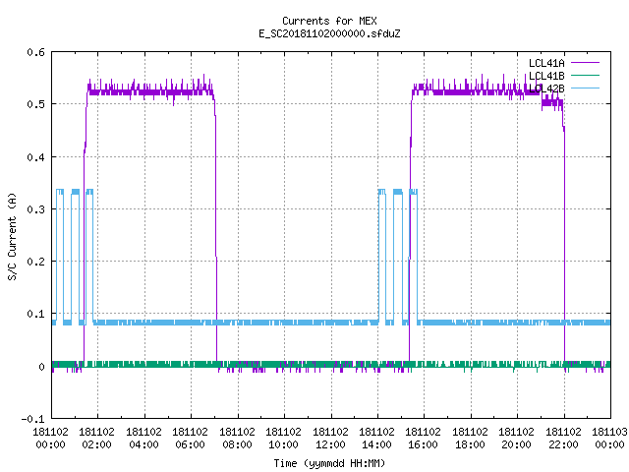The width and height of the screenshot is (629, 472).
Task: Click the 181102 10:00 x-axis tick label
Action: click(x=283, y=439)
